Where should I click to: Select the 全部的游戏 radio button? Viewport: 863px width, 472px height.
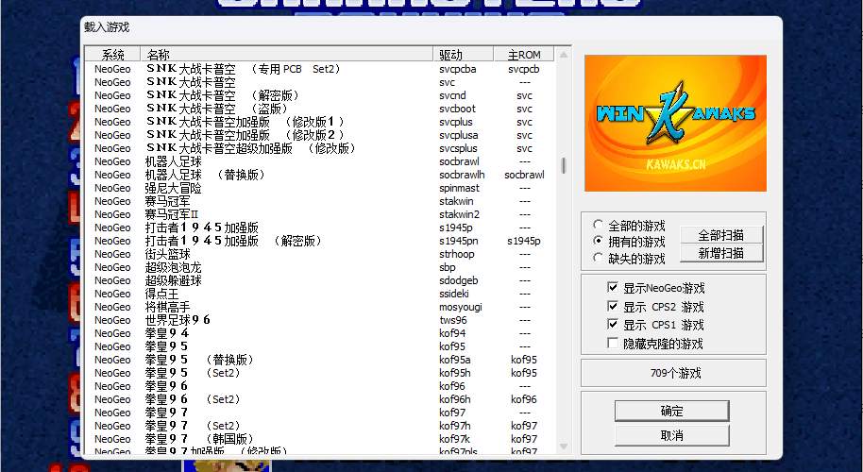click(x=598, y=226)
